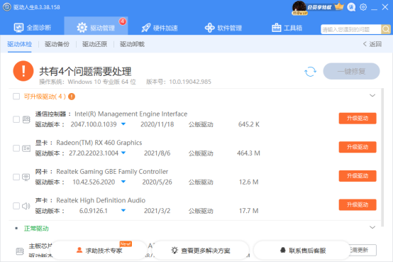Focus the problem search input field
This screenshot has width=393, height=262.
point(351,29)
